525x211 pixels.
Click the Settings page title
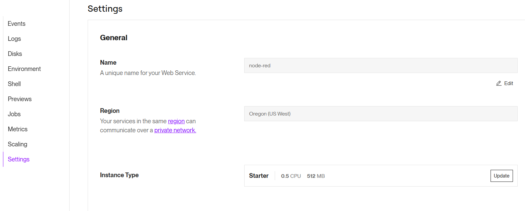105,9
